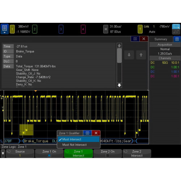Select Must Not Intersect option
The height and width of the screenshot is (181, 181).
[79, 145]
